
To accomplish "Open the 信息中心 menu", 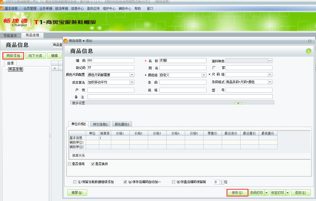I will click(77, 8).
